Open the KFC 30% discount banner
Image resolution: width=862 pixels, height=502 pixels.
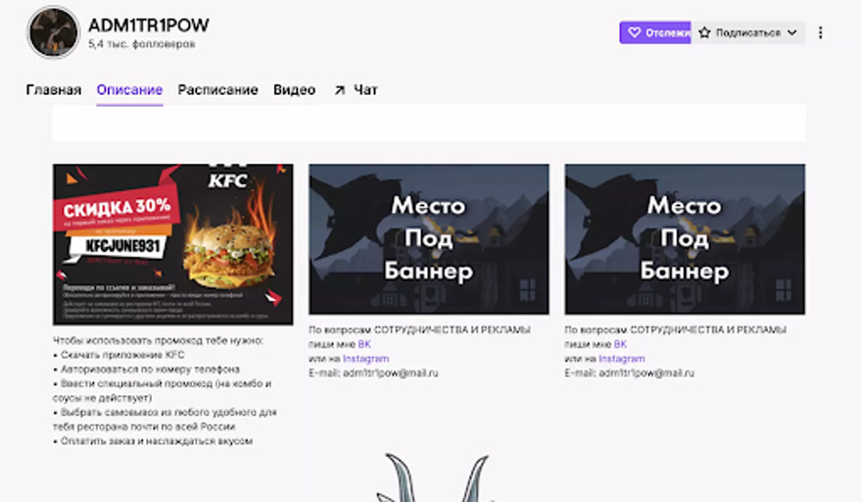(172, 244)
